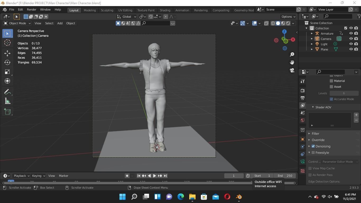The height and width of the screenshot is (203, 361).
Task: Switch to rendered viewport shading
Action: click(288, 23)
